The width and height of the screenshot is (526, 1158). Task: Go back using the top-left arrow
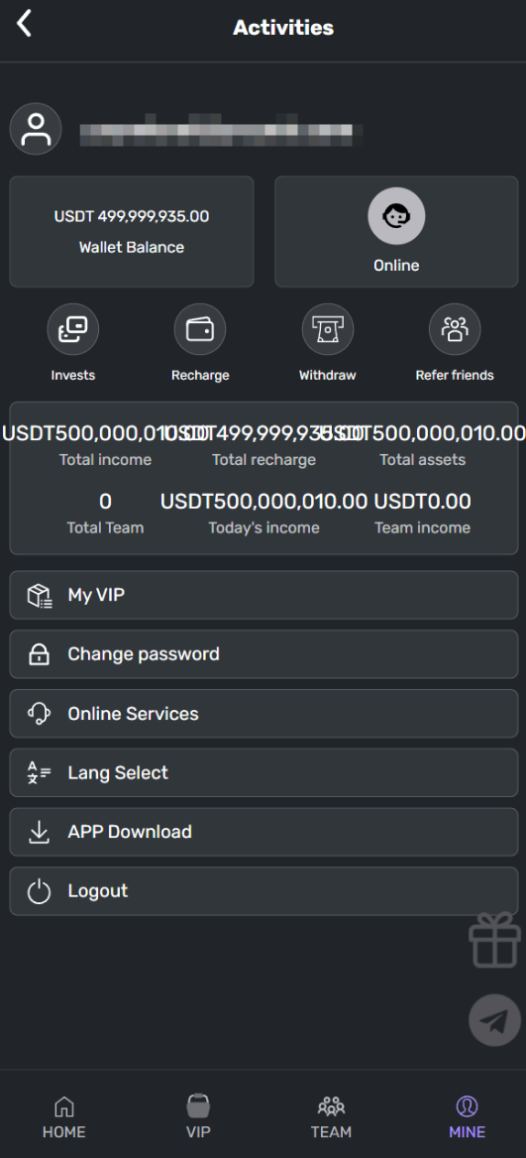pos(25,25)
